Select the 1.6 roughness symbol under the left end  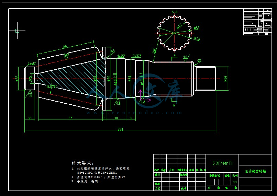click(30, 94)
